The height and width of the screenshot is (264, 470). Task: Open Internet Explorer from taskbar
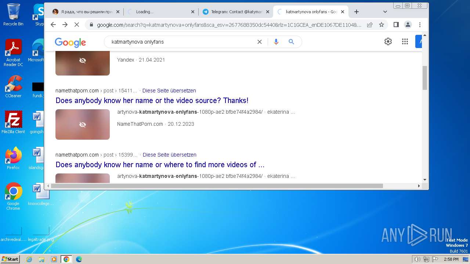point(29,259)
